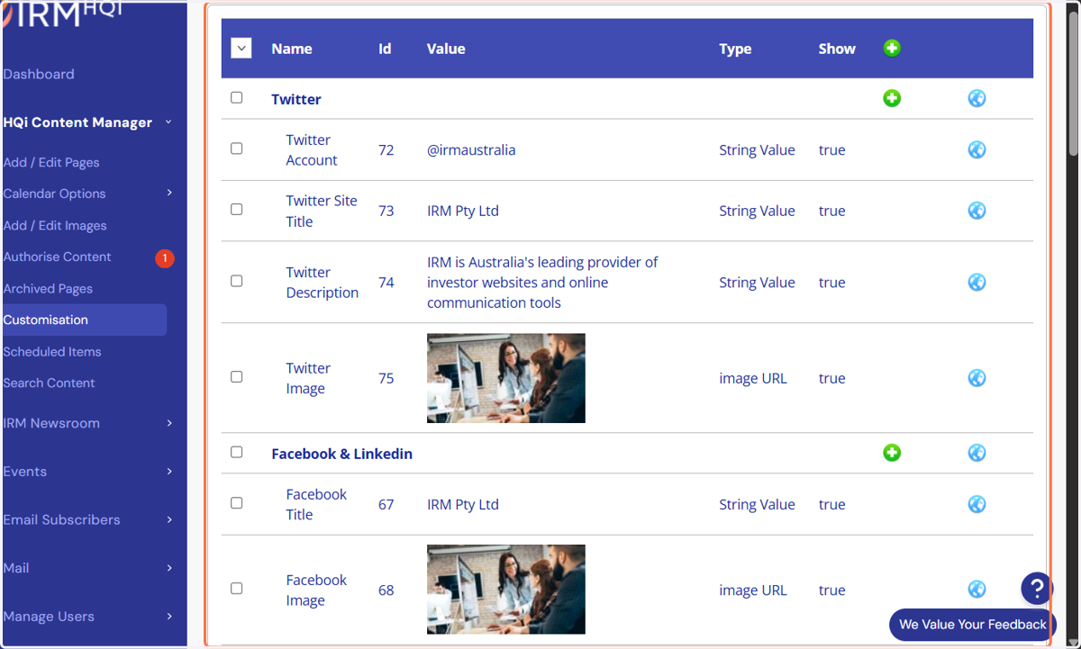The height and width of the screenshot is (649, 1081).
Task: Click the IRM HQi logo
Action: coord(63,14)
